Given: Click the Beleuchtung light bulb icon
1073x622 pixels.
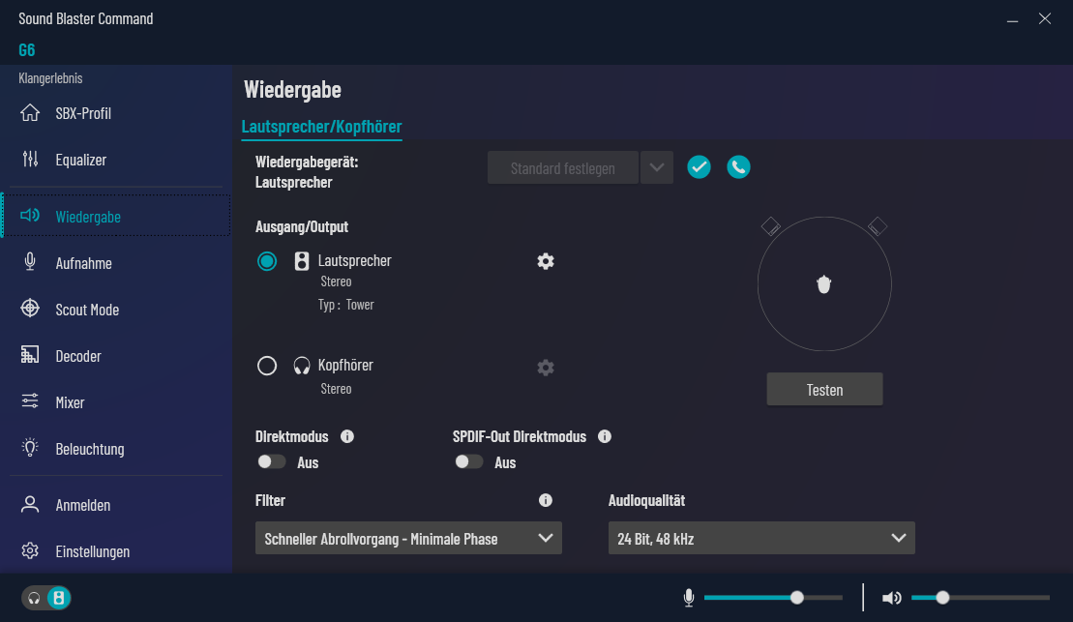Looking at the screenshot, I should [30, 448].
